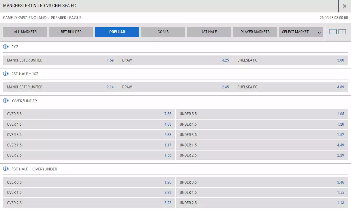The height and width of the screenshot is (210, 351).
Task: Select Chelsea FC to win at 5.00
Action: [290, 60]
